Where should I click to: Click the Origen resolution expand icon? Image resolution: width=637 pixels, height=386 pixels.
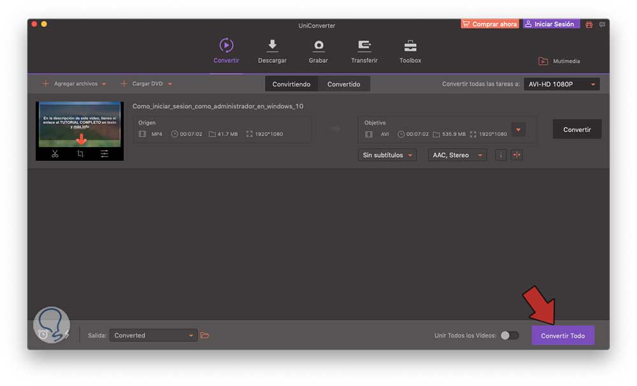[250, 134]
